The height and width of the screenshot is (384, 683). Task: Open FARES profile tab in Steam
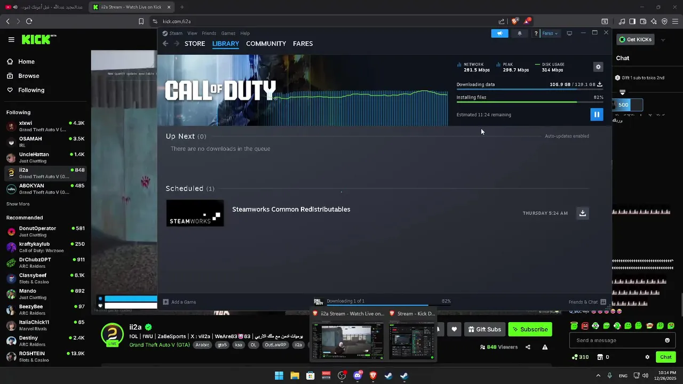coord(303,44)
